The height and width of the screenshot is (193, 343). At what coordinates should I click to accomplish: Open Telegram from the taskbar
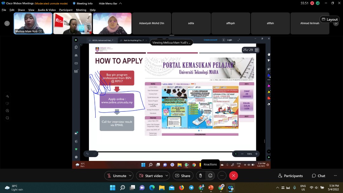[x=192, y=188]
